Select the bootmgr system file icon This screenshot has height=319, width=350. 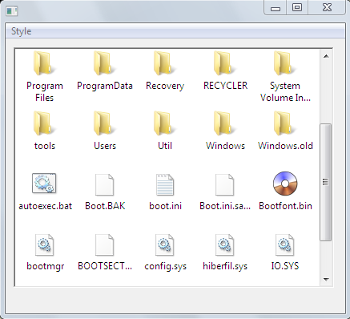(x=45, y=244)
